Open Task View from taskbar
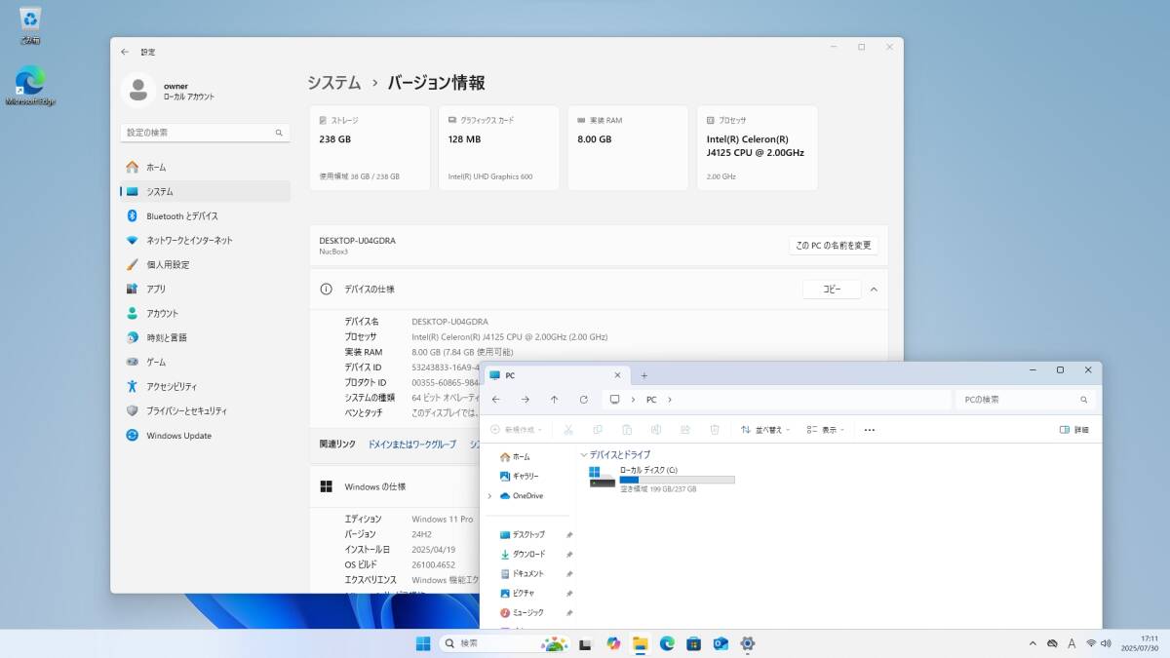The image size is (1170, 658). tap(586, 643)
